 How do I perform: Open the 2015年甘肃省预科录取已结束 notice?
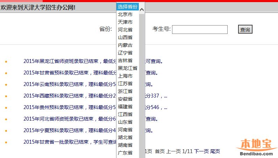click(70, 73)
